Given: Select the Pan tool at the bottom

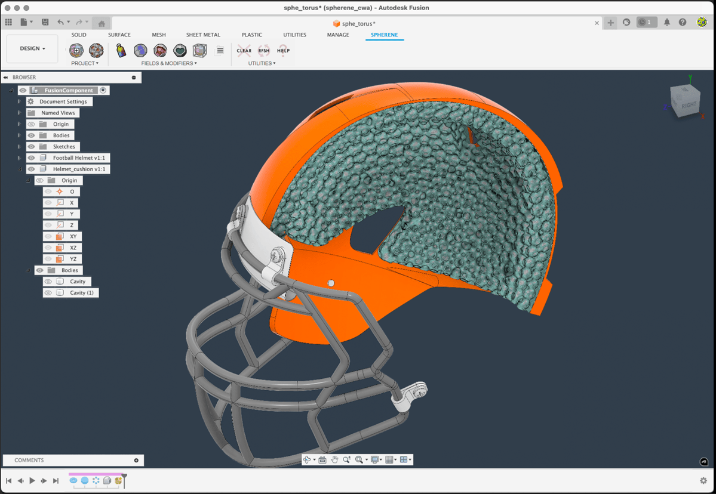Looking at the screenshot, I should [334, 459].
